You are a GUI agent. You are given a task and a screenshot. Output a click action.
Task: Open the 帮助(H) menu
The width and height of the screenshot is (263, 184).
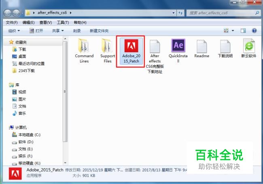point(80,23)
